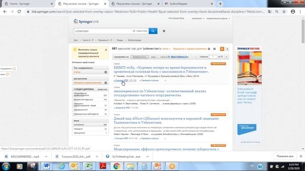The height and width of the screenshot is (171, 305).
Task: Switch to Home - Springer tab
Action: pos(29,4)
